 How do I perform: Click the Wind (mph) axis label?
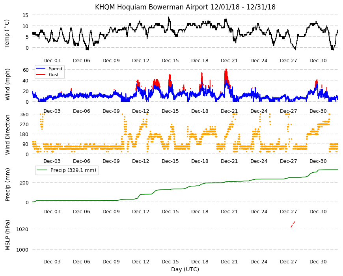tap(7, 84)
